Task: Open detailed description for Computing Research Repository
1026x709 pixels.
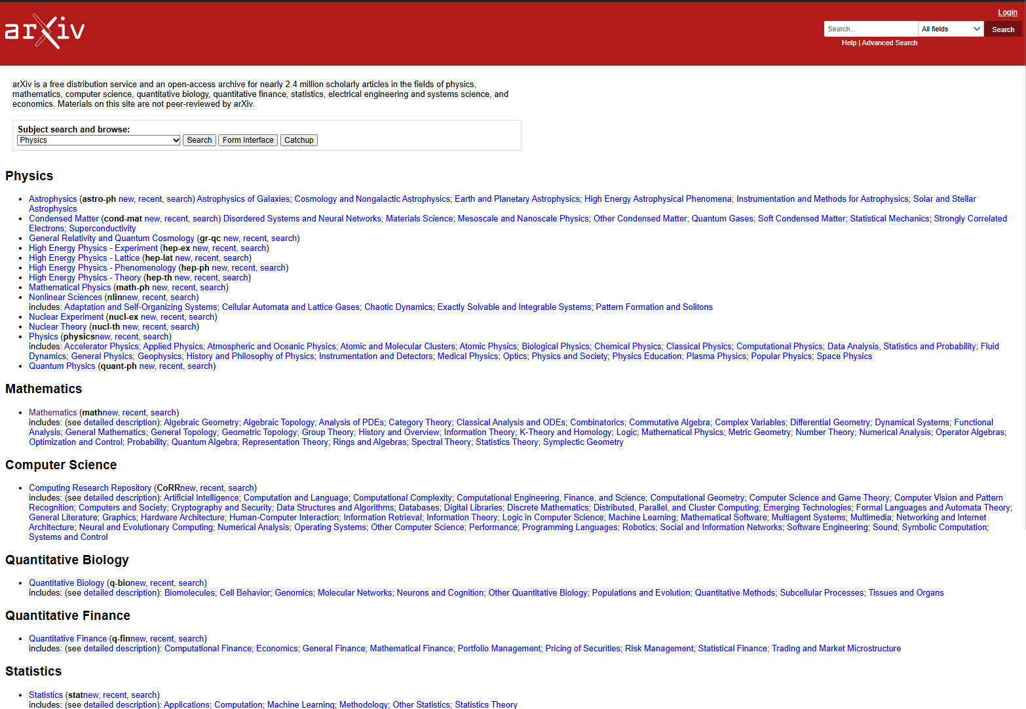Action: point(120,497)
